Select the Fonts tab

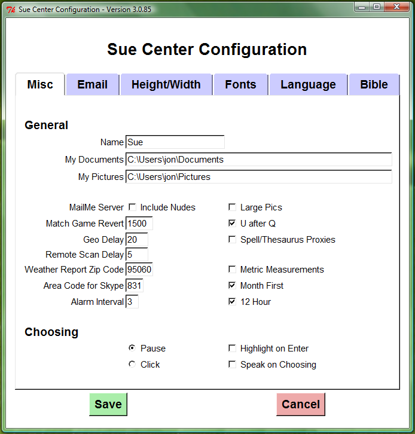click(240, 84)
